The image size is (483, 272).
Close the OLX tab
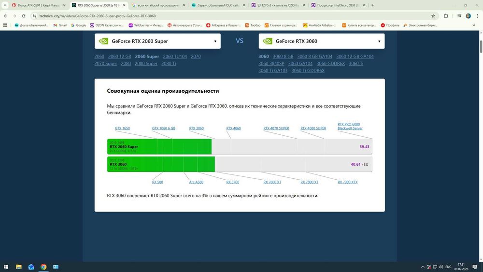[244, 5]
